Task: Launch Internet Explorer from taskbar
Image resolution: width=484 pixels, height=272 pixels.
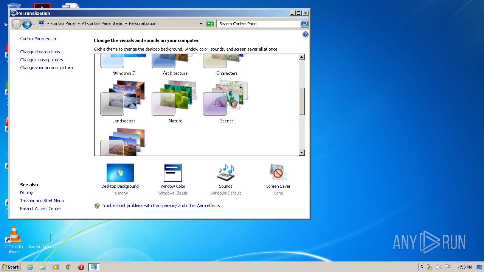Action: pos(30,267)
